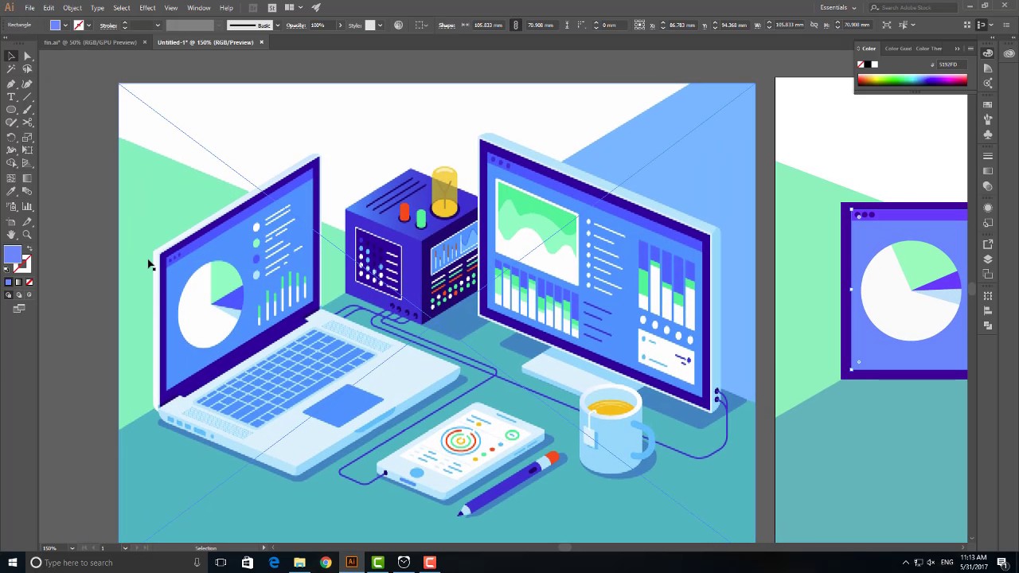Open the Object menu
The width and height of the screenshot is (1019, 573).
point(72,8)
